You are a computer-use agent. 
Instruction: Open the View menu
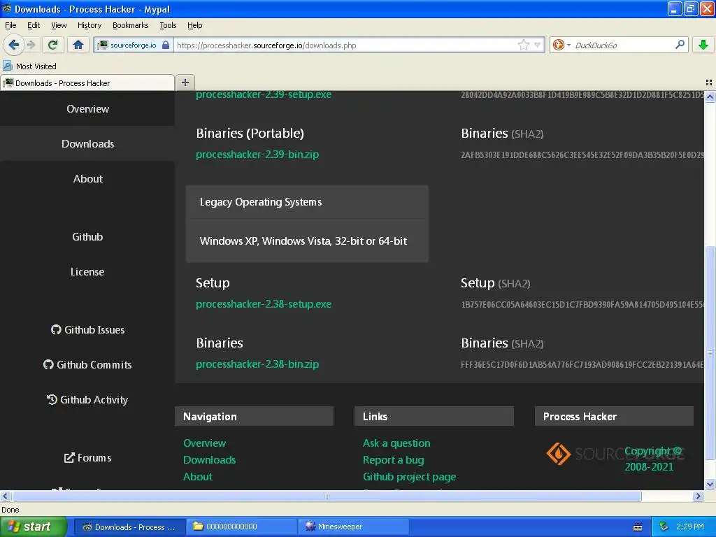59,25
